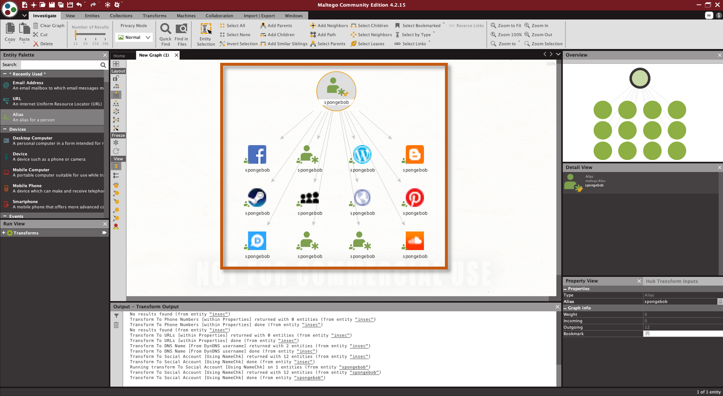The height and width of the screenshot is (396, 723).
Task: Click the new graph icon in title bar
Action: [x=24, y=5]
